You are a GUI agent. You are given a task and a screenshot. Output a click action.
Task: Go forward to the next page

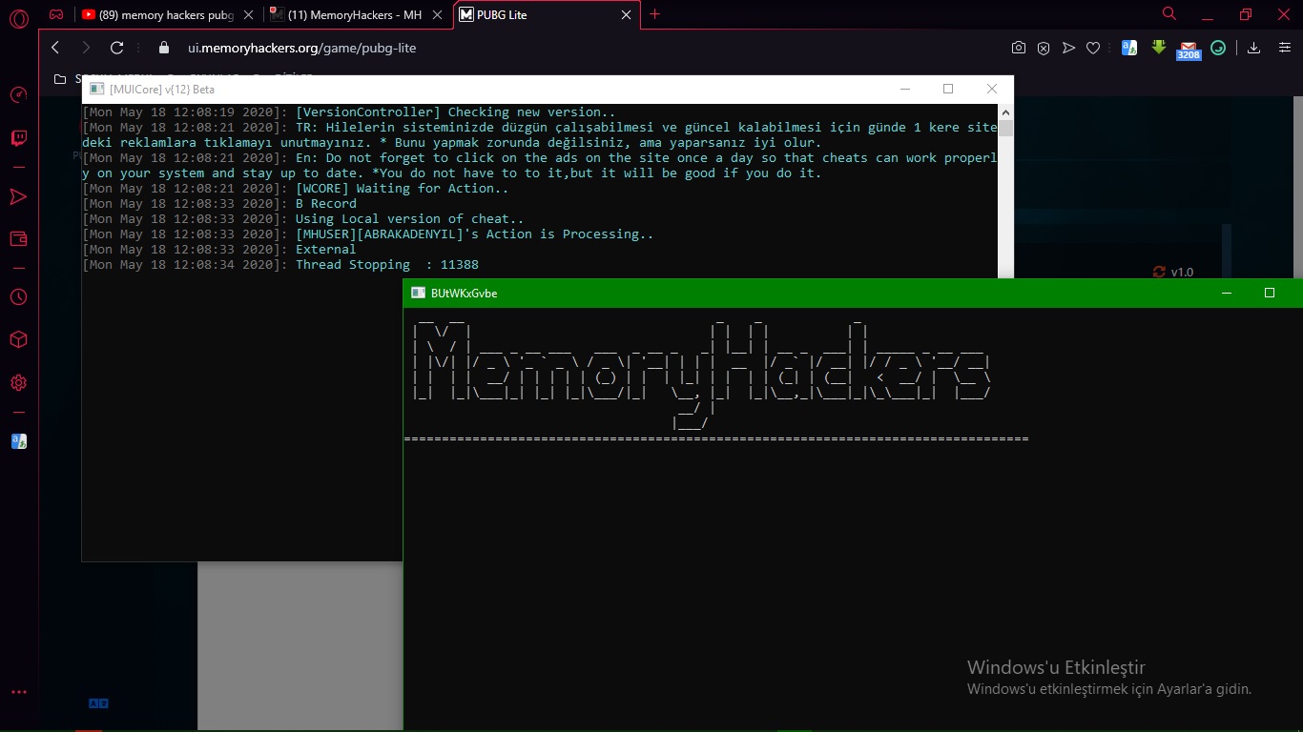pyautogui.click(x=86, y=48)
